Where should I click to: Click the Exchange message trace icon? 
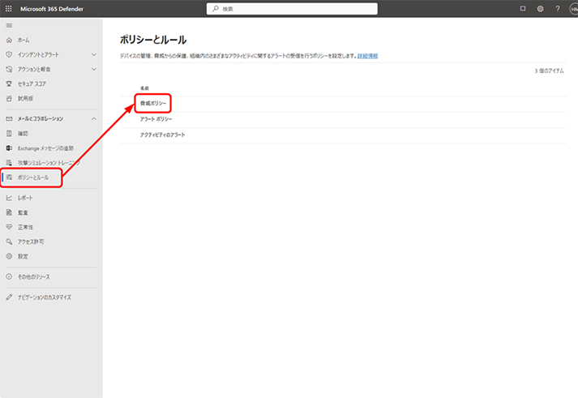point(9,148)
